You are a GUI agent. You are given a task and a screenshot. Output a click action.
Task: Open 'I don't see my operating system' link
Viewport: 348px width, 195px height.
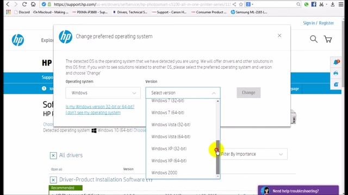(93, 113)
